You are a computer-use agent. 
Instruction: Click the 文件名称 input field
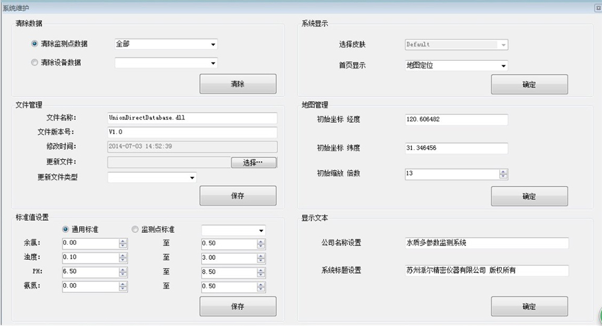coord(192,118)
